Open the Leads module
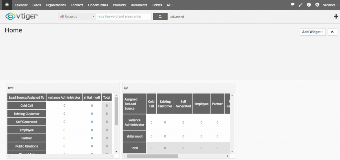The image size is (340, 160). coord(37,5)
